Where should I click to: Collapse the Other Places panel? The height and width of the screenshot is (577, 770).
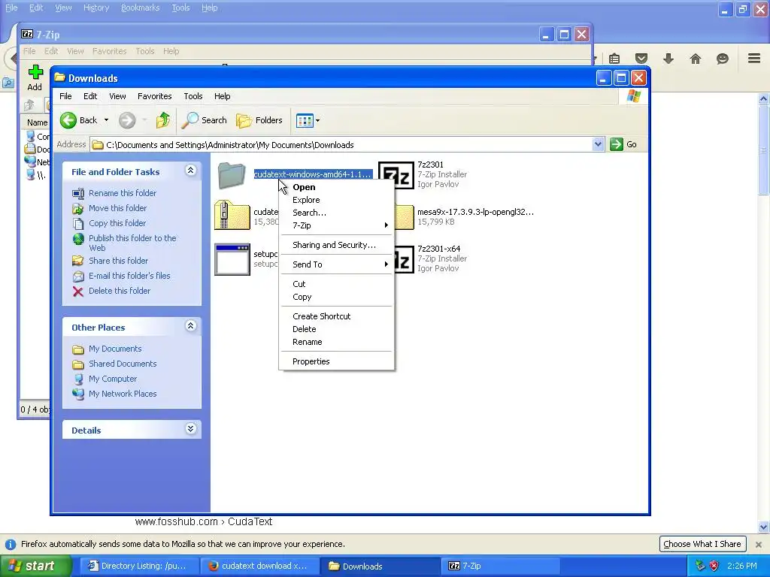(190, 326)
